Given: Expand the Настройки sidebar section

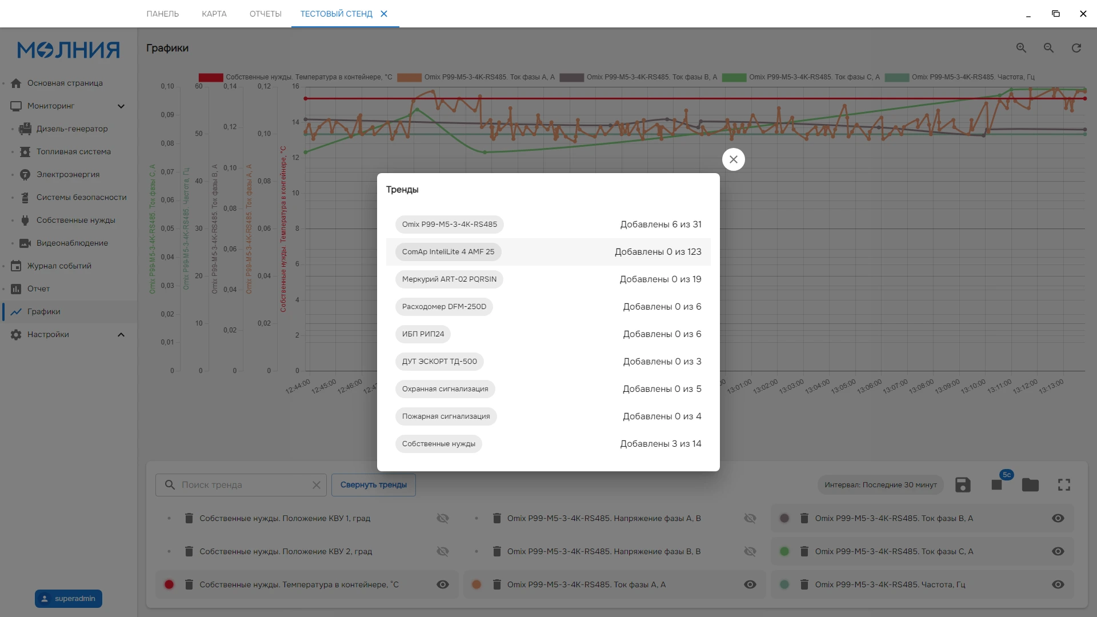Looking at the screenshot, I should [121, 334].
